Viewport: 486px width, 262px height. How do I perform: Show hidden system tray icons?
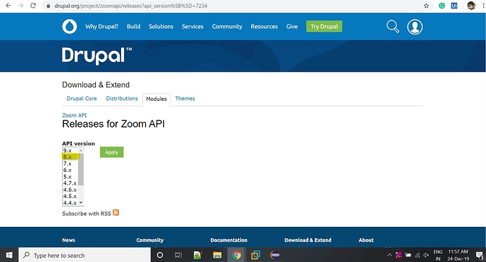click(x=390, y=255)
